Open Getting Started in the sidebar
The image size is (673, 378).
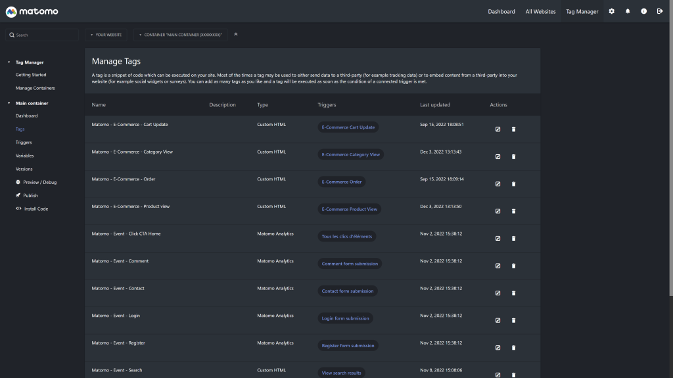(x=31, y=75)
